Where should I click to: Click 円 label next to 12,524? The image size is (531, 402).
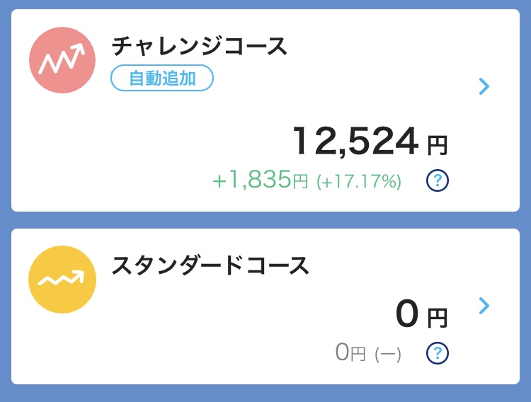tap(438, 146)
